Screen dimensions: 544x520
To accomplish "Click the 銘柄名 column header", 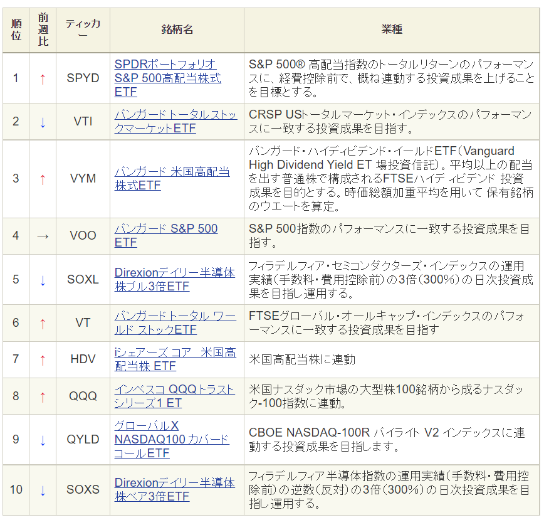I will point(177,29).
